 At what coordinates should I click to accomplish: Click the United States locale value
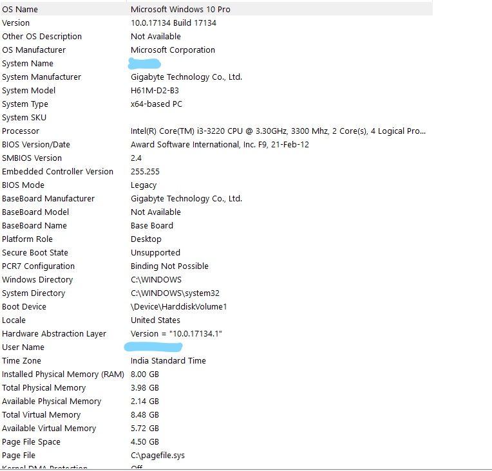point(155,320)
